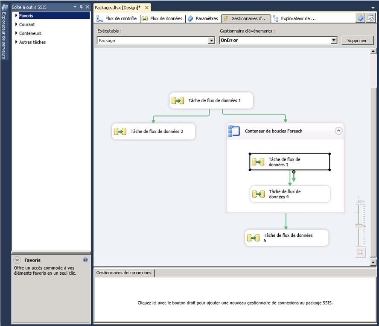Click the Foreach loop container icon
The width and height of the screenshot is (379, 326).
click(234, 131)
